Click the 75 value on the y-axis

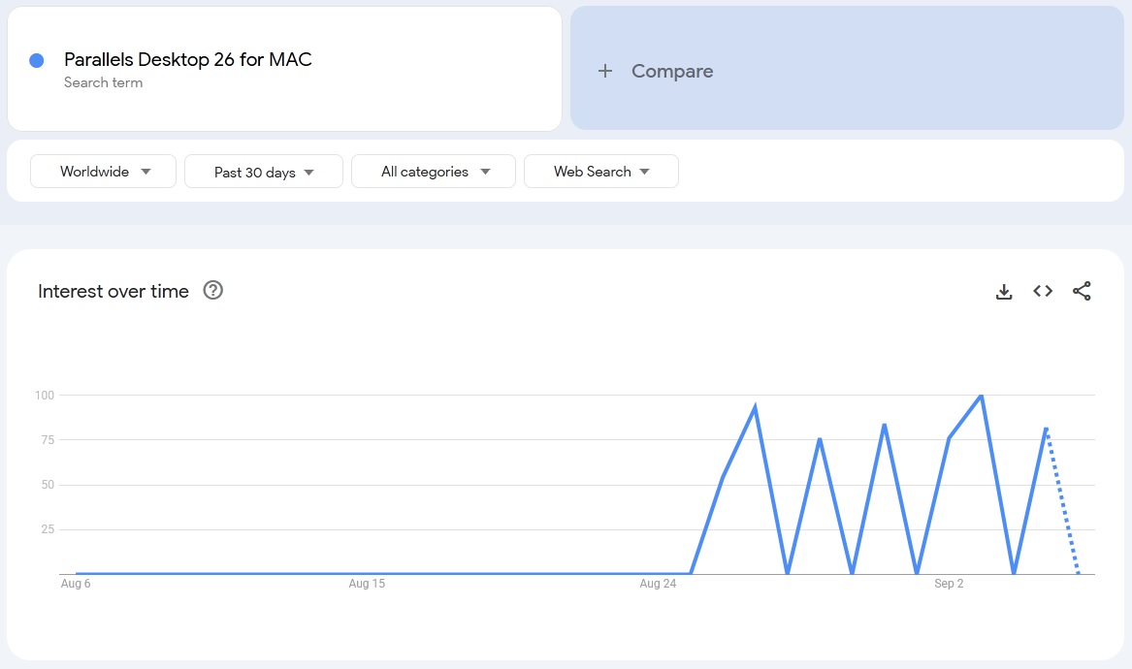(48, 439)
